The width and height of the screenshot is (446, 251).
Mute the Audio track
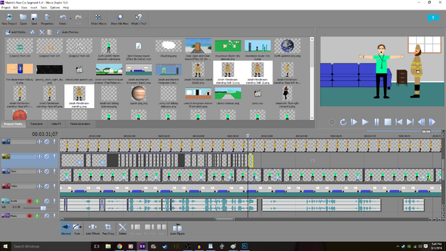[47, 201]
